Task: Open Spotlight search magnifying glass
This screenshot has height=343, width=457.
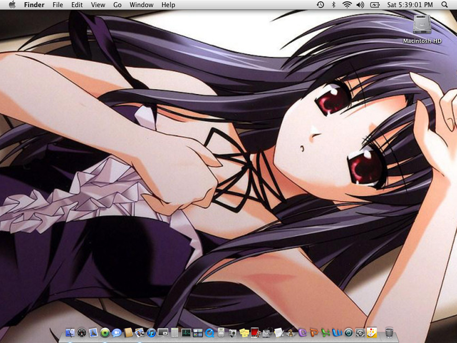Action: point(444,4)
